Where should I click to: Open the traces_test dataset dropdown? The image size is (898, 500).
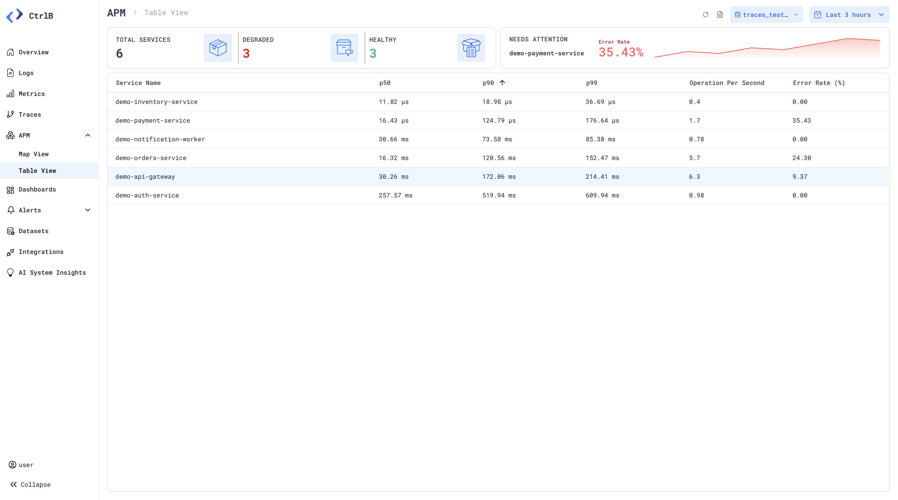767,15
